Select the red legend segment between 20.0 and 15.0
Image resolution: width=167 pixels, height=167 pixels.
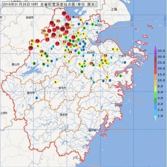[x=155, y=71]
